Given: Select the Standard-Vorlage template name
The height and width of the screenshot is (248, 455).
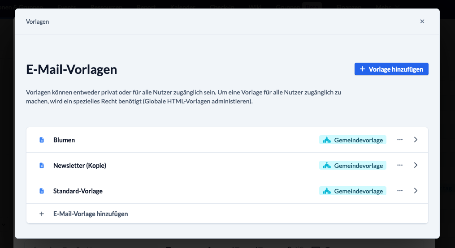Looking at the screenshot, I should coord(78,191).
